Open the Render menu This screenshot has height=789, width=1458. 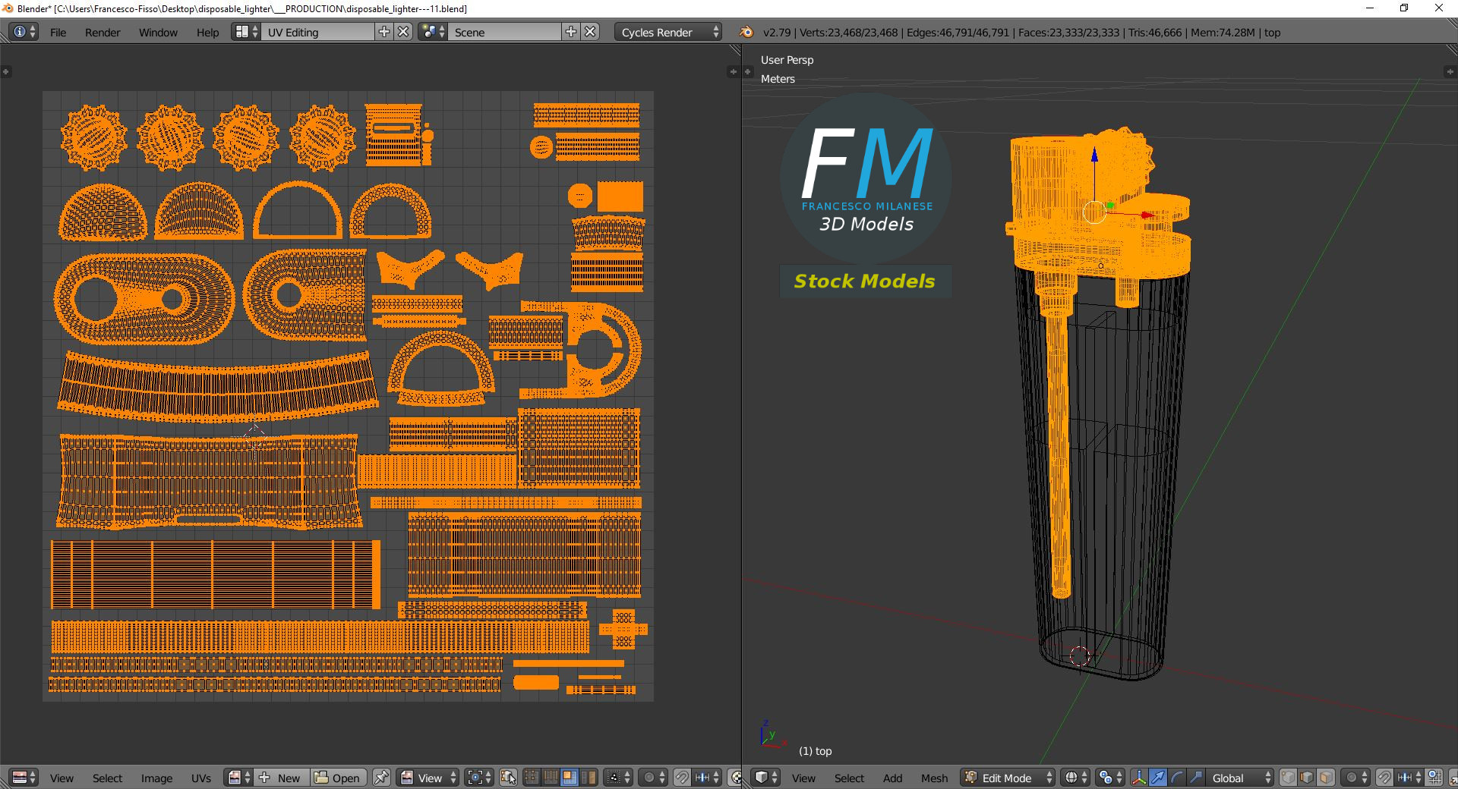tap(103, 33)
